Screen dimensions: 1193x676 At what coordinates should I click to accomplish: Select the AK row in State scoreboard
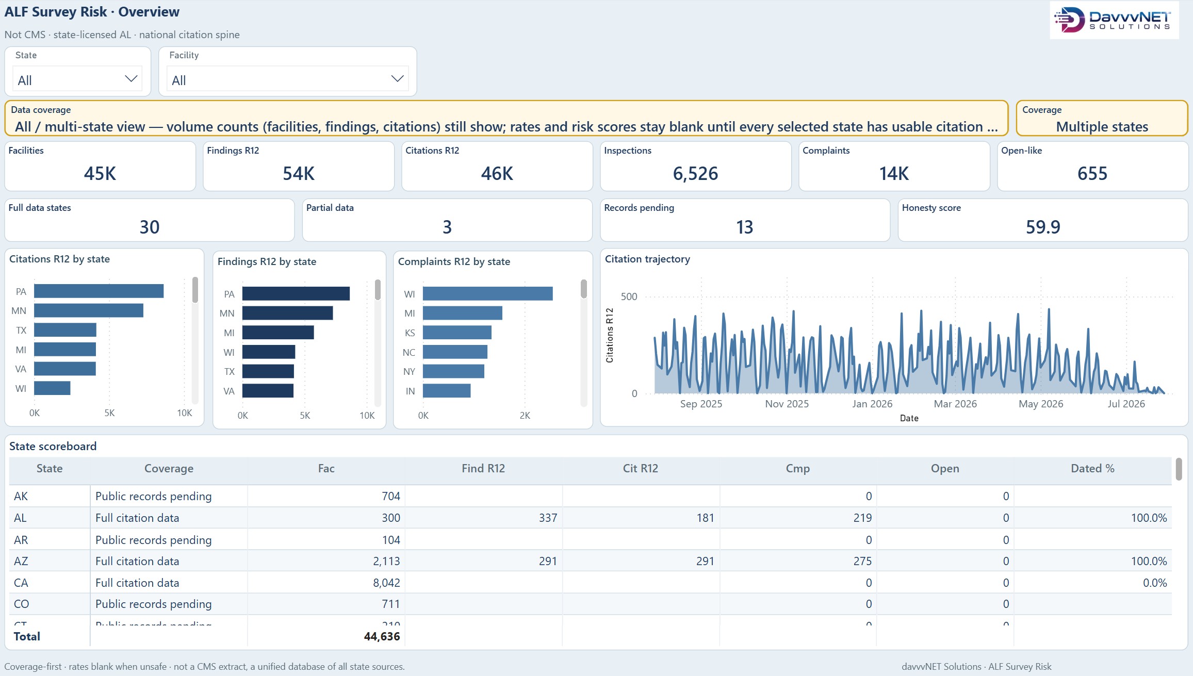pos(591,496)
